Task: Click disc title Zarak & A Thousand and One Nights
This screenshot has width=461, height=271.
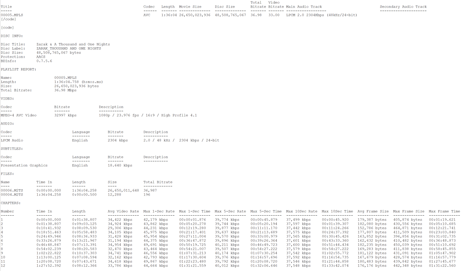Action: (73, 44)
